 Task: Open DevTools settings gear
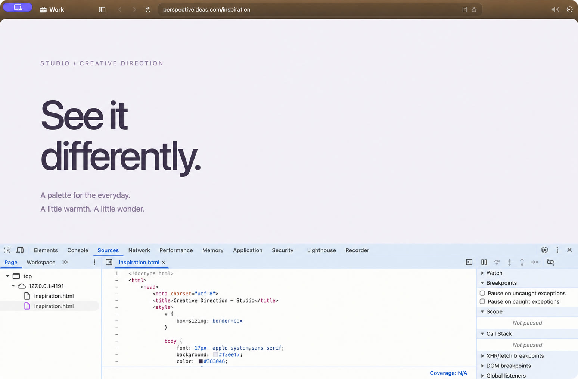coord(545,250)
